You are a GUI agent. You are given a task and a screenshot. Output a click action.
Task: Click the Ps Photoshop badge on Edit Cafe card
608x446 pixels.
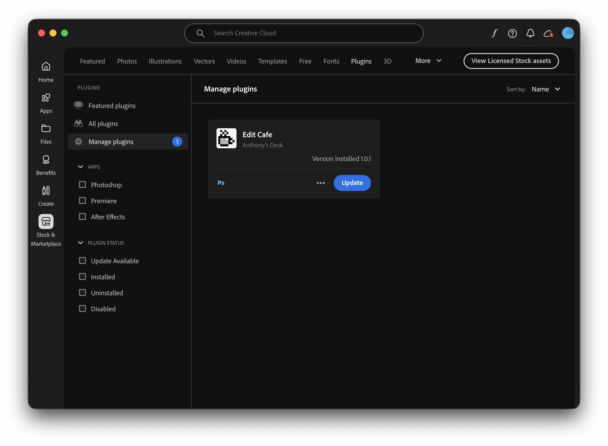[x=221, y=183]
